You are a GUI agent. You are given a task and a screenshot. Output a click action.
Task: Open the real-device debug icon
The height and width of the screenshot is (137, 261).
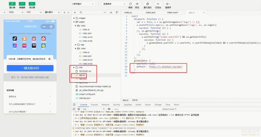point(148,4)
